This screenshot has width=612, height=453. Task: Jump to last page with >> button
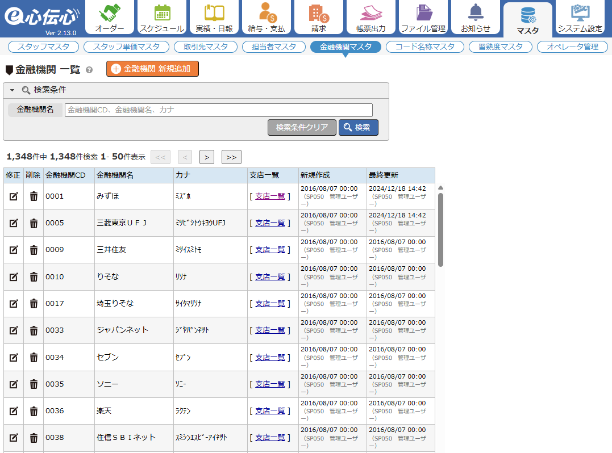231,157
